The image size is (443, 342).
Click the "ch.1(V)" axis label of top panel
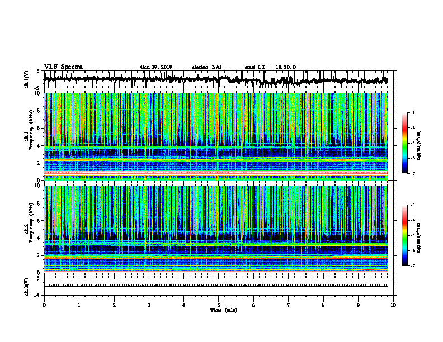(x=26, y=79)
